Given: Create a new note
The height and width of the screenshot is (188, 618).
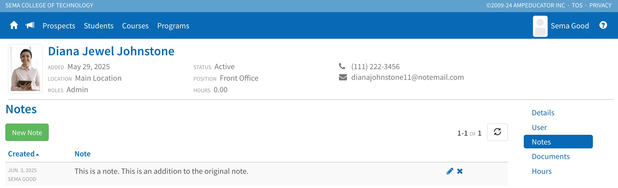Looking at the screenshot, I should pos(27,132).
